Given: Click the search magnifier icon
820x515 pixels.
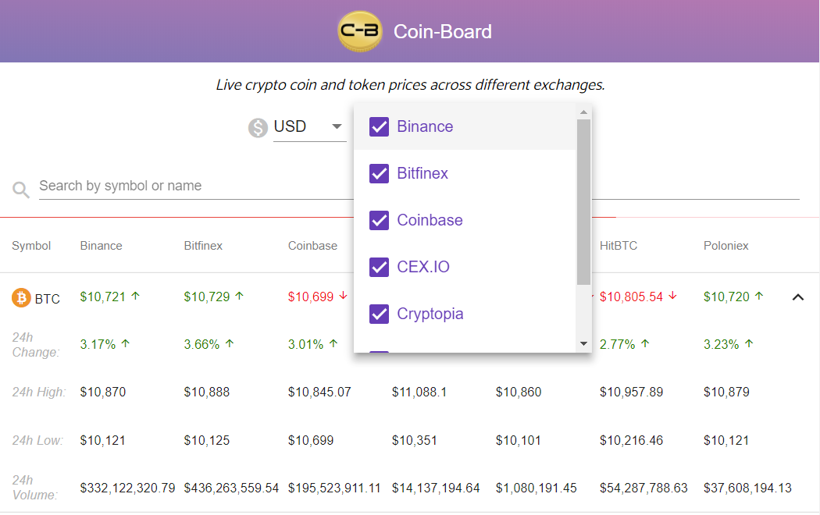Looking at the screenshot, I should 20,189.
